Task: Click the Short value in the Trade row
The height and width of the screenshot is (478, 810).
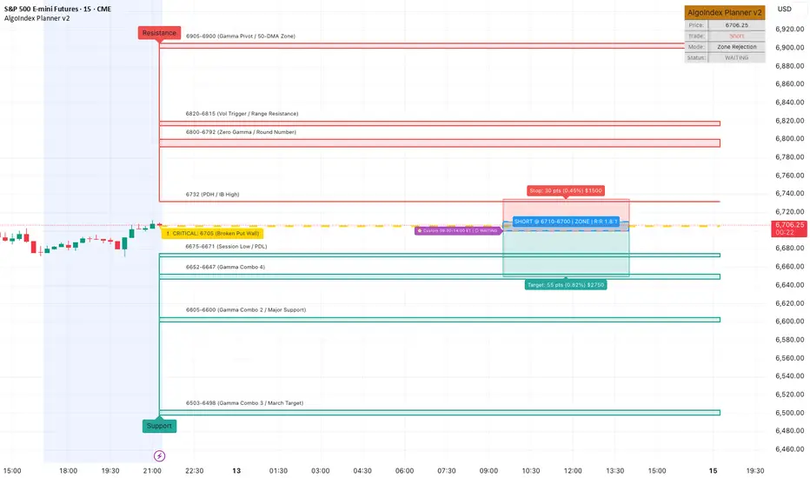Action: pos(737,36)
